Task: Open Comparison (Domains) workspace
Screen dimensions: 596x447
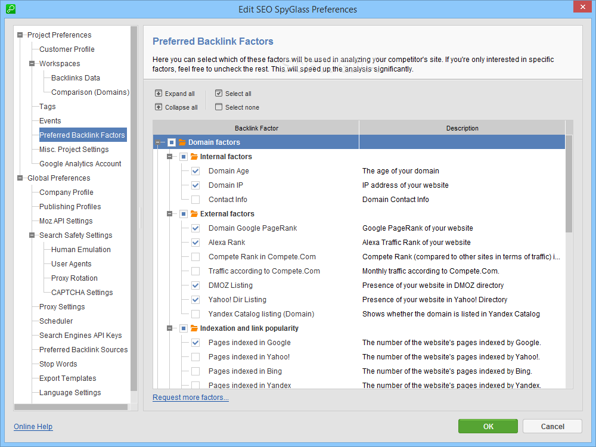Action: click(x=91, y=92)
